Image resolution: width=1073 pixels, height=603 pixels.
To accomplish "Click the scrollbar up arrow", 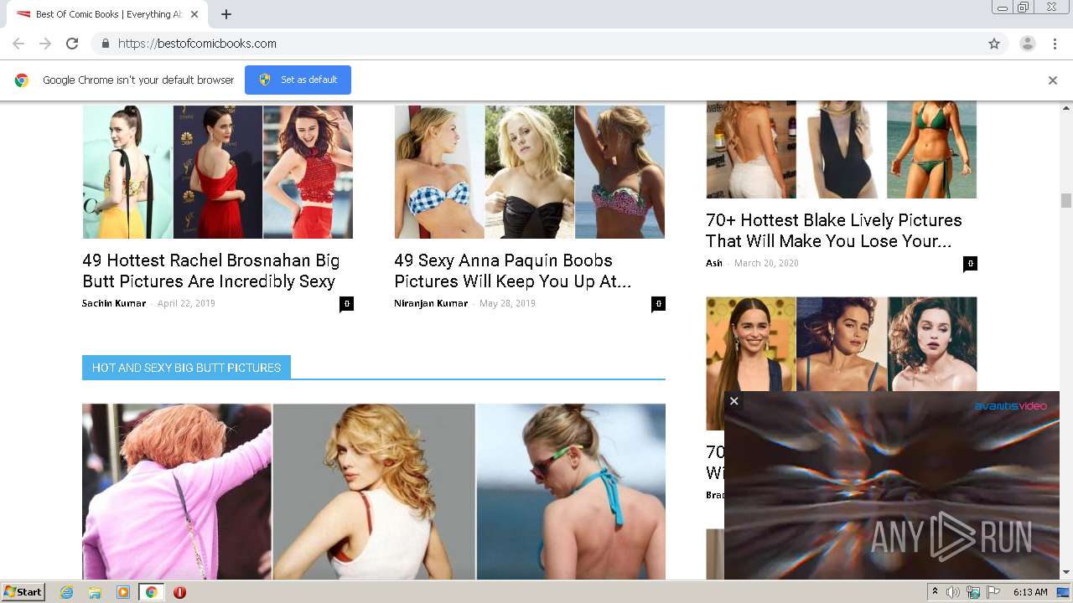I will 1066,108.
